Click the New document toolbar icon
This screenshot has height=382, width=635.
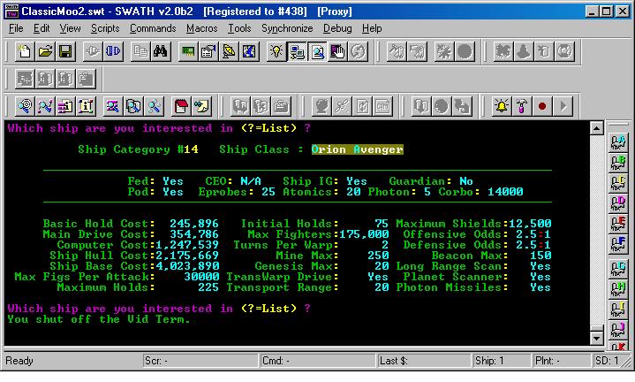pyautogui.click(x=25, y=52)
